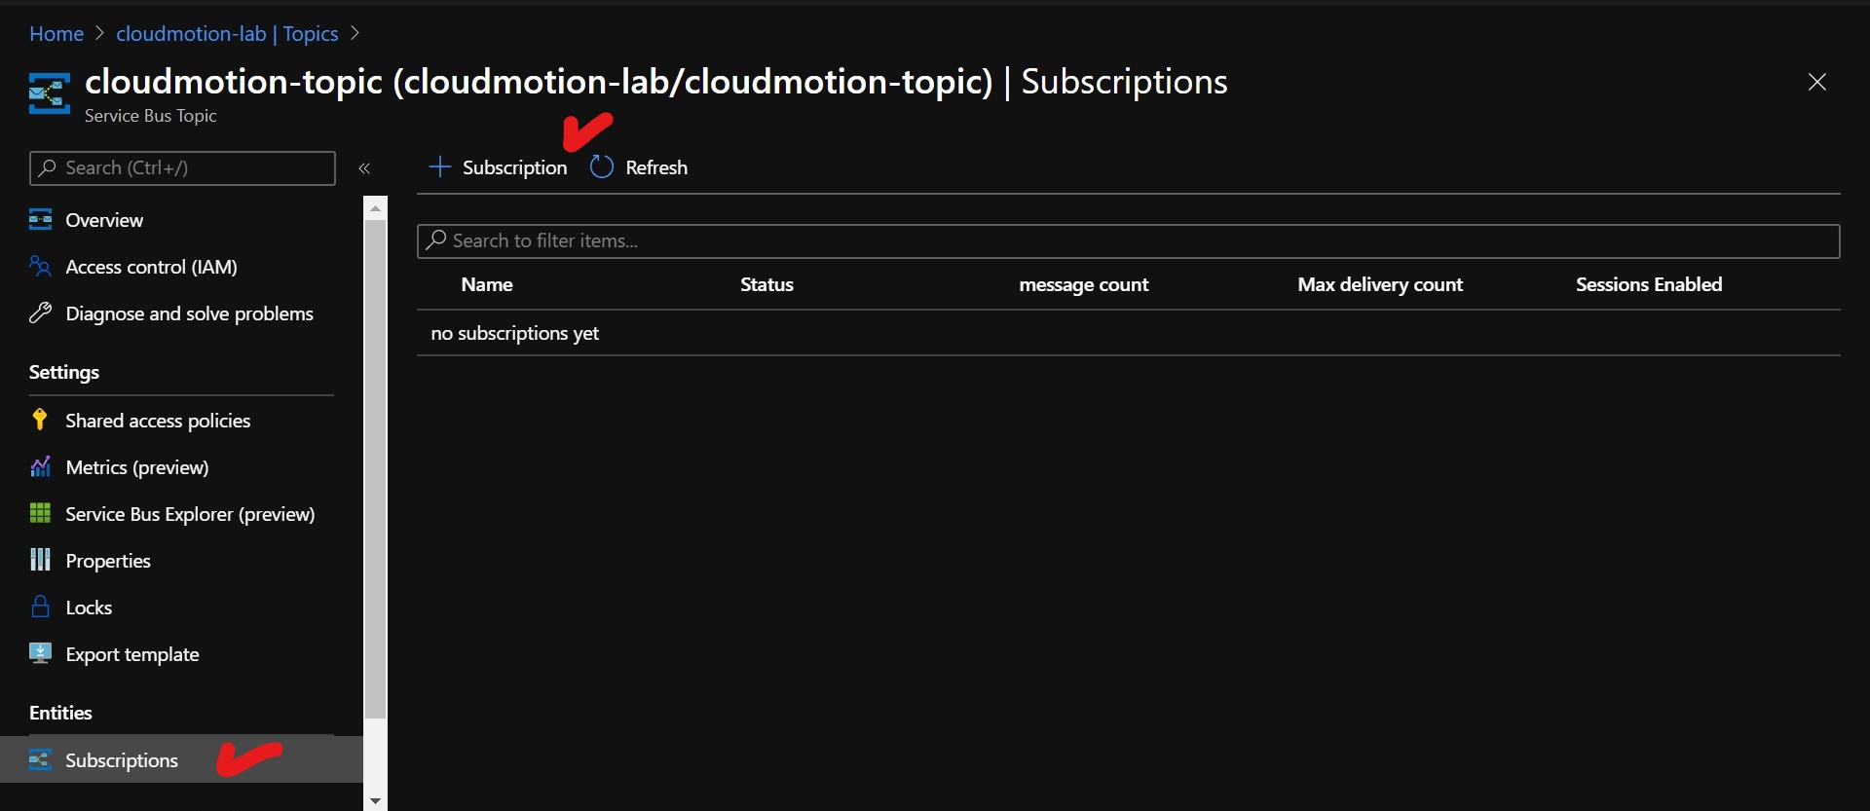This screenshot has height=811, width=1870.
Task: Close the Subscriptions blade
Action: (x=1817, y=82)
